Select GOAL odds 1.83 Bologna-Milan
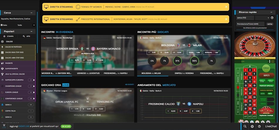This screenshot has width=279, height=130. coord(194,53)
